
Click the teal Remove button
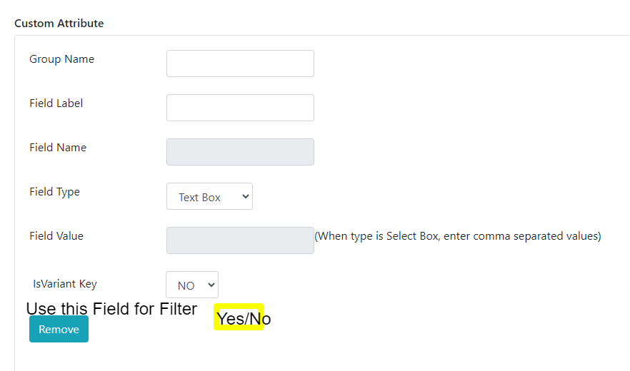tap(59, 329)
